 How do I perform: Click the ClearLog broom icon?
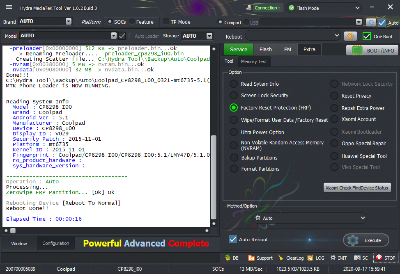point(280,258)
